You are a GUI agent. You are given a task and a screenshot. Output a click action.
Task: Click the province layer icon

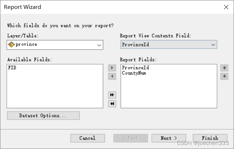[x=11, y=45]
